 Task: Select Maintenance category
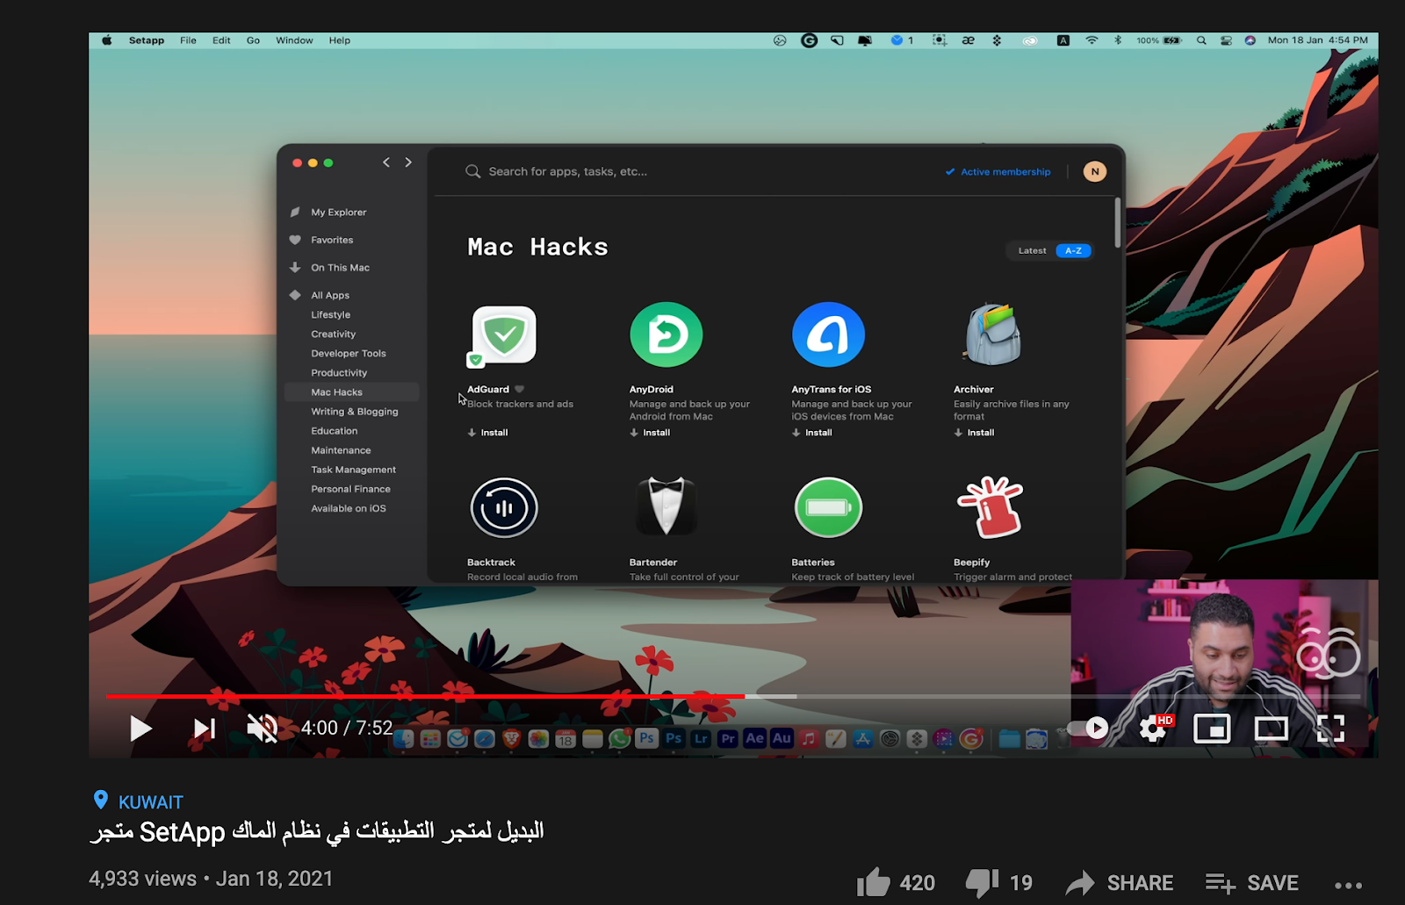(341, 450)
